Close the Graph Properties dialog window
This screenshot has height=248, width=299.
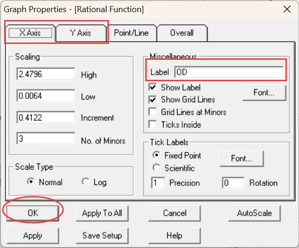(286, 9)
